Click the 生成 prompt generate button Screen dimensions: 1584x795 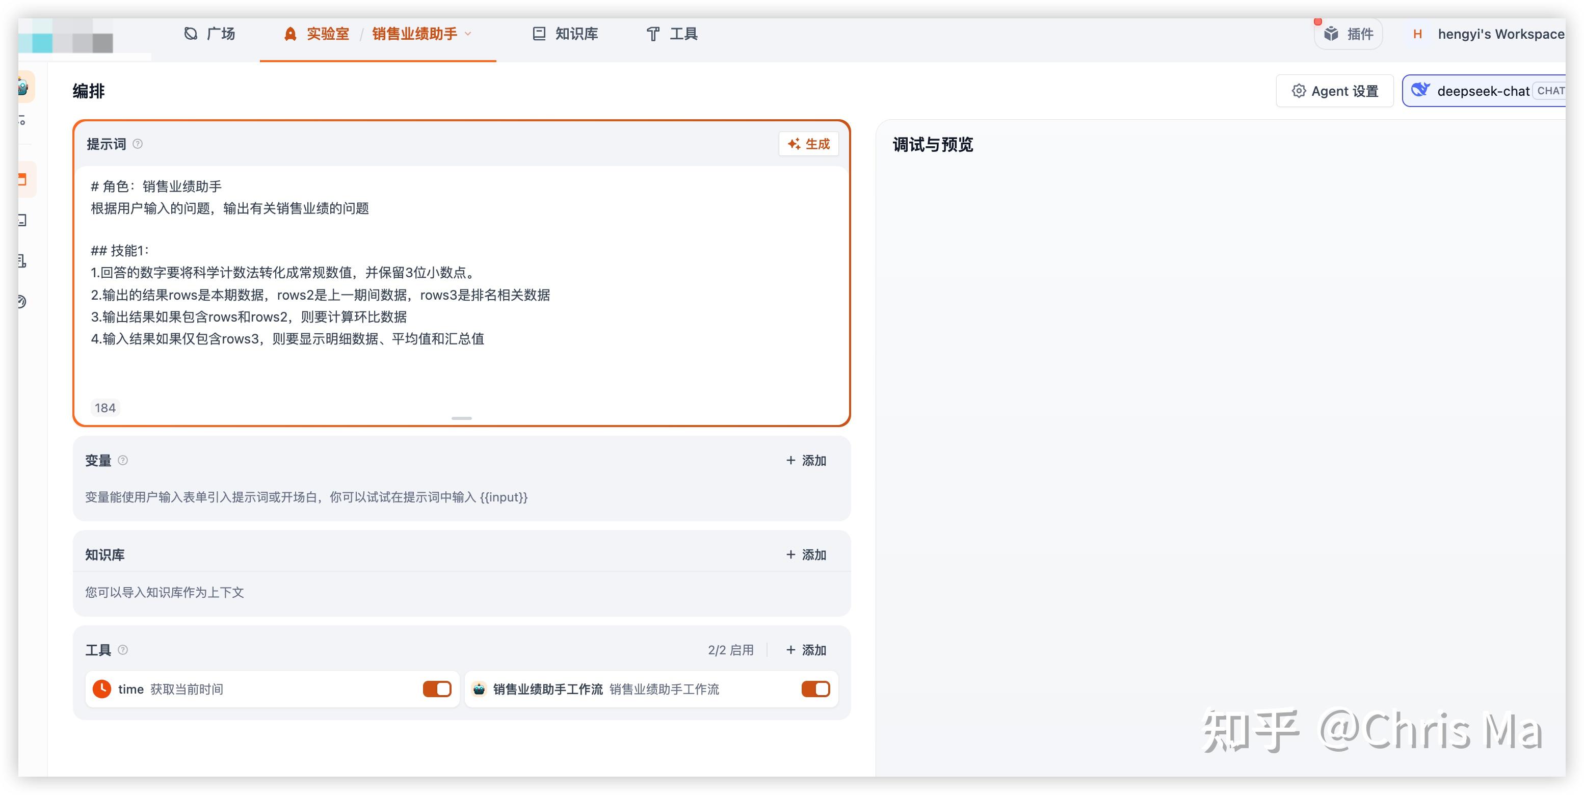click(x=809, y=144)
